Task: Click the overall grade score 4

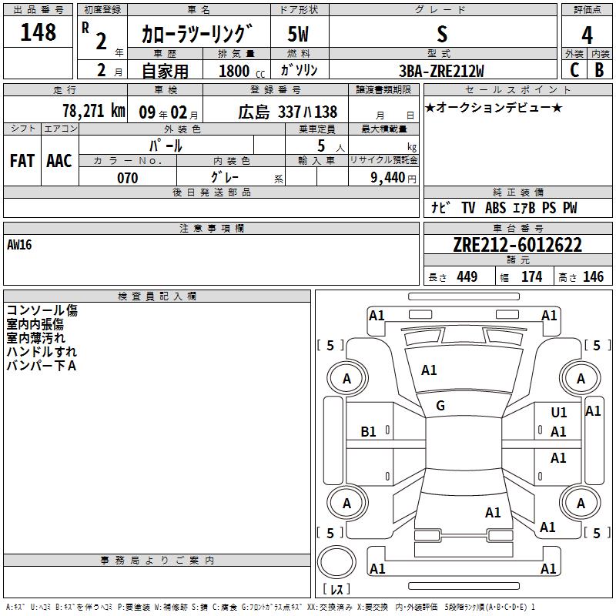Action: tap(587, 35)
